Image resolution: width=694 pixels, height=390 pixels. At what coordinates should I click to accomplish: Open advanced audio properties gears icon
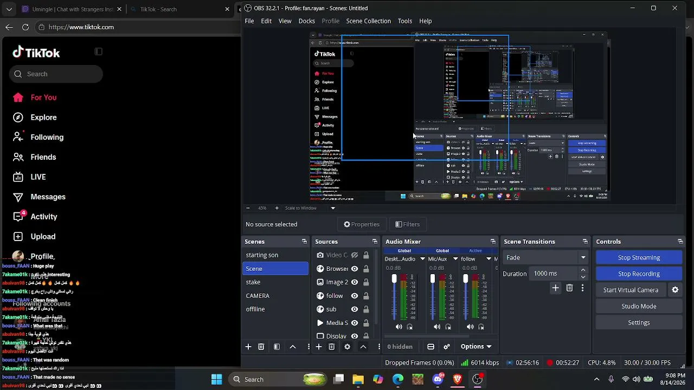447,347
